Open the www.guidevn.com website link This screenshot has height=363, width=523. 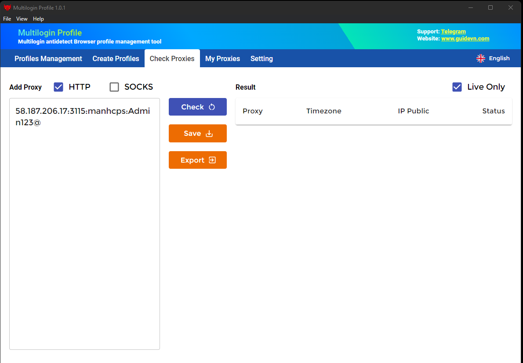coord(465,39)
